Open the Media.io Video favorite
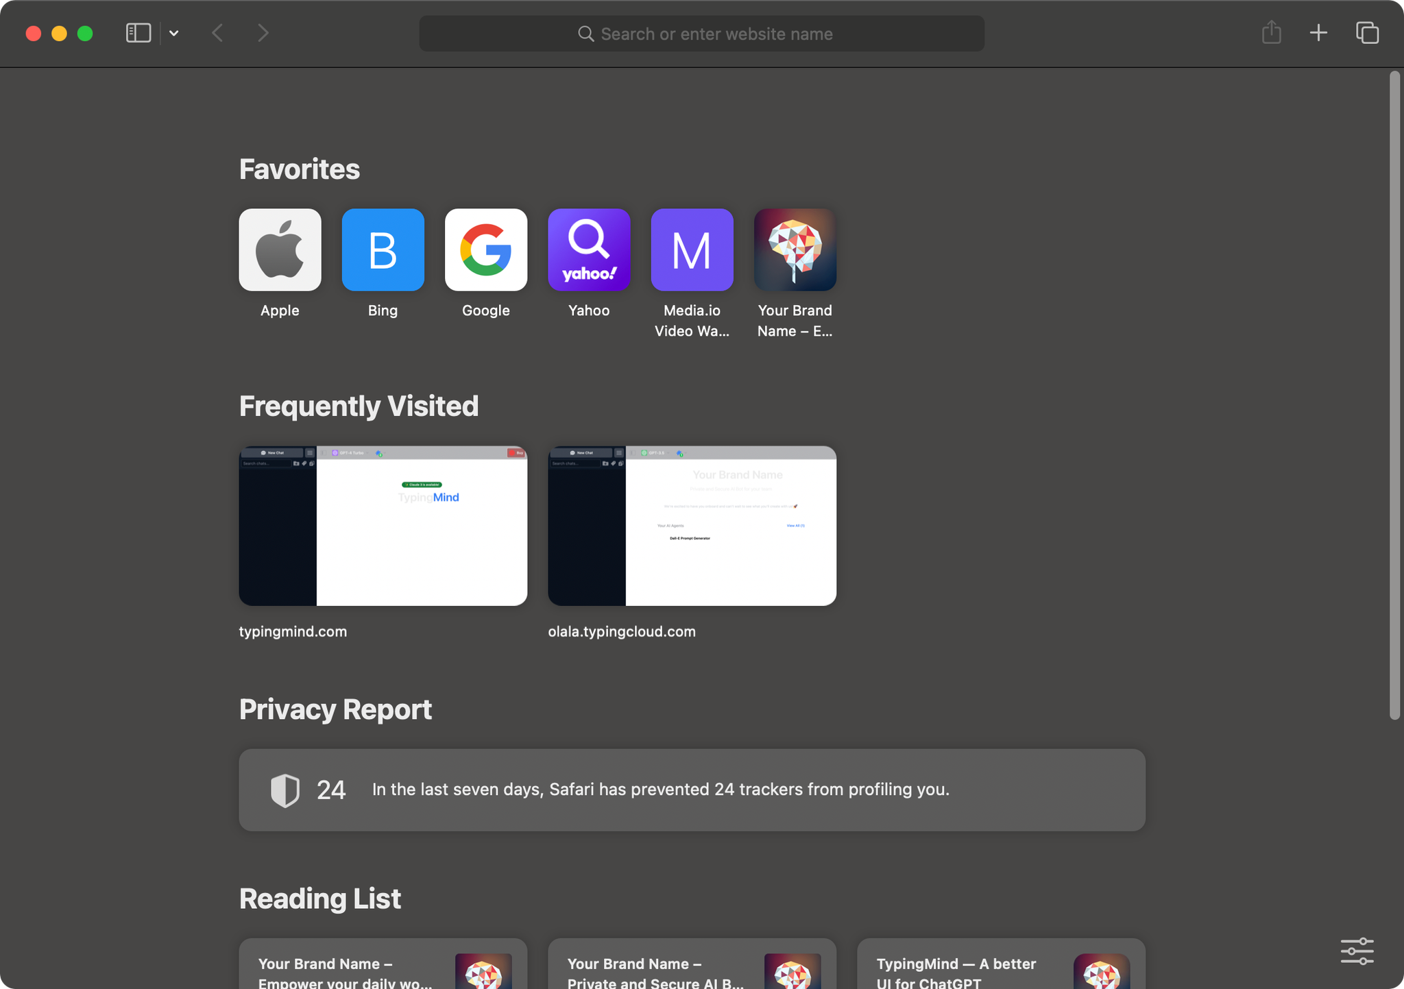Screen dimensions: 1404x989 (692, 250)
